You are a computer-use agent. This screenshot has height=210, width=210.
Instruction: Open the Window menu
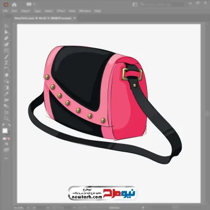85,11
